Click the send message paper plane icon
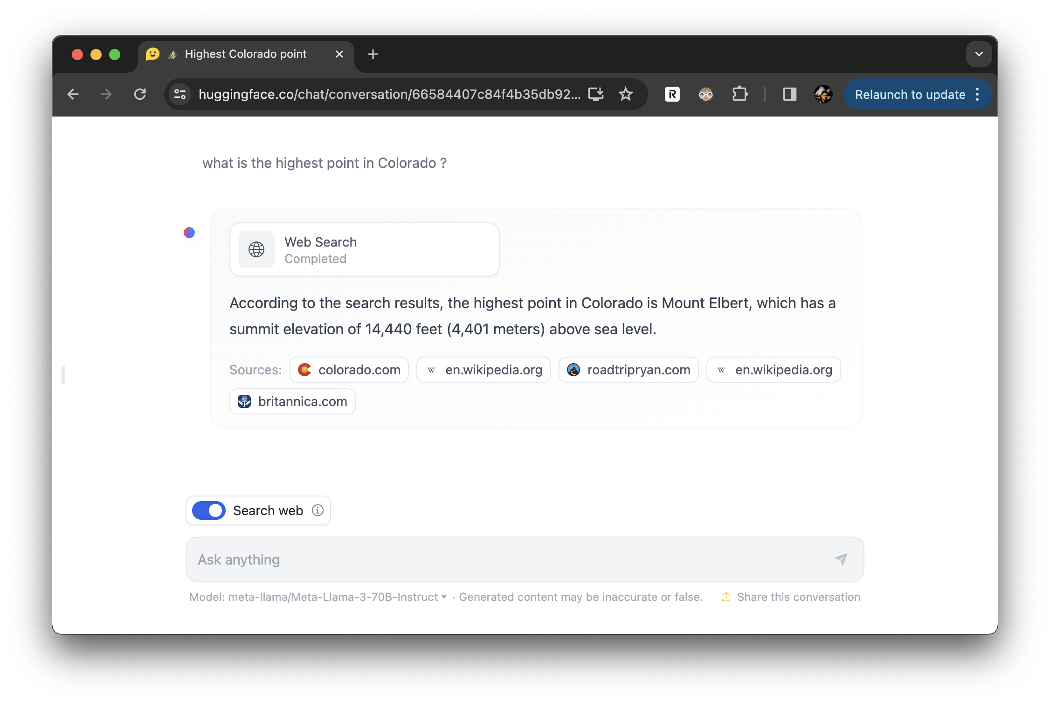Image resolution: width=1050 pixels, height=703 pixels. coord(841,559)
